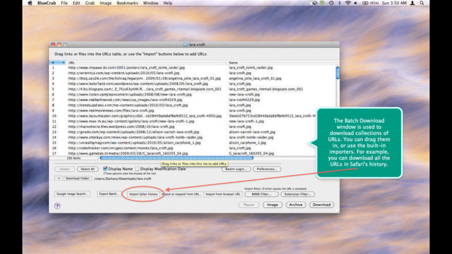Select row 9 reelmovienews.com URL
Image resolution: width=452 pixels, height=254 pixels.
point(111,110)
